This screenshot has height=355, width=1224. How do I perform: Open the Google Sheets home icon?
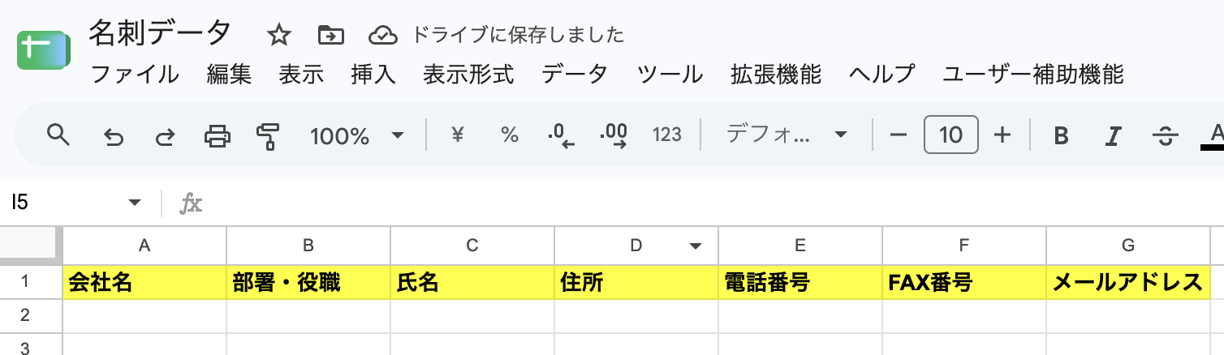(x=42, y=53)
